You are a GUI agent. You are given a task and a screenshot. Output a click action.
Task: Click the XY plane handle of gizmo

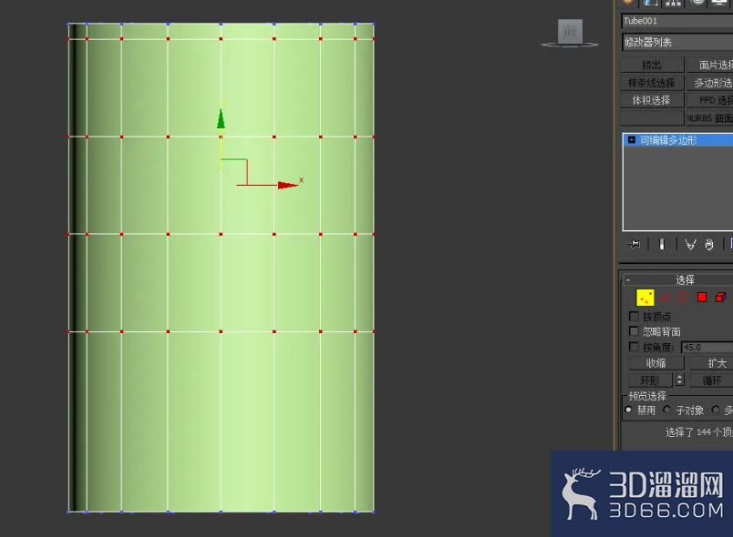tap(233, 172)
